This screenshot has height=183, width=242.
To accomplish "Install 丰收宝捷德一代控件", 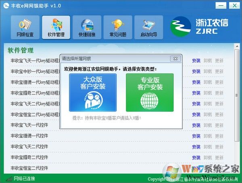I will 196,136.
